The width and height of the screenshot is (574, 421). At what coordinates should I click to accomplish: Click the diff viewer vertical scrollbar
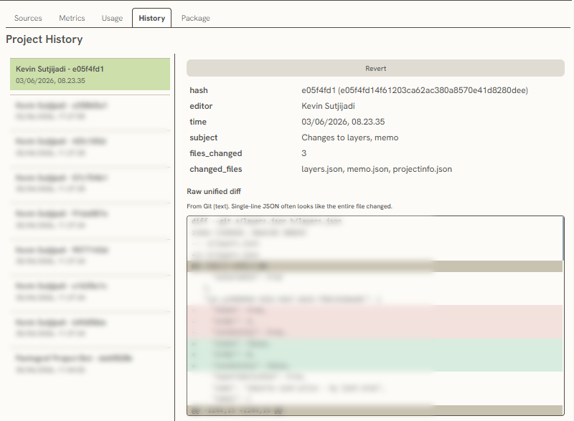[x=563, y=239]
